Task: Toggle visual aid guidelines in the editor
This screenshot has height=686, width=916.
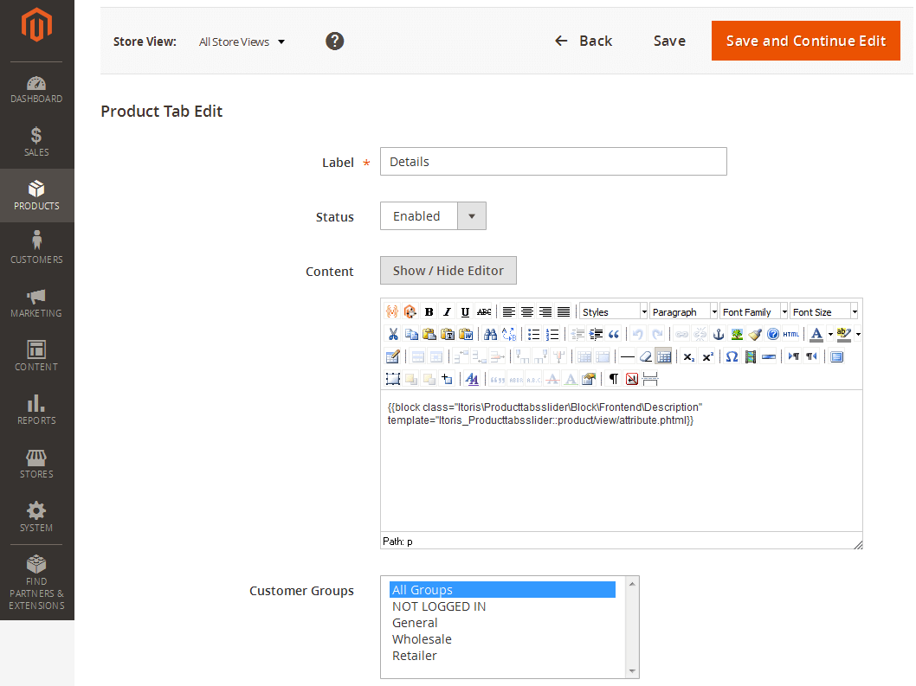Action: pos(665,356)
